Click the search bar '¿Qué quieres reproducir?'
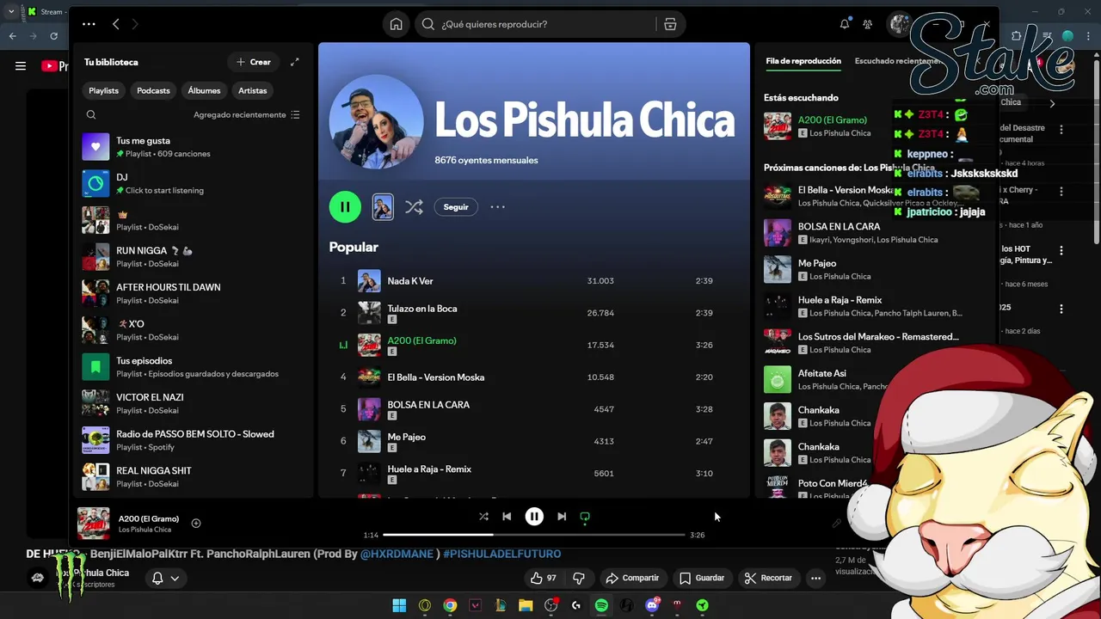 [x=538, y=24]
